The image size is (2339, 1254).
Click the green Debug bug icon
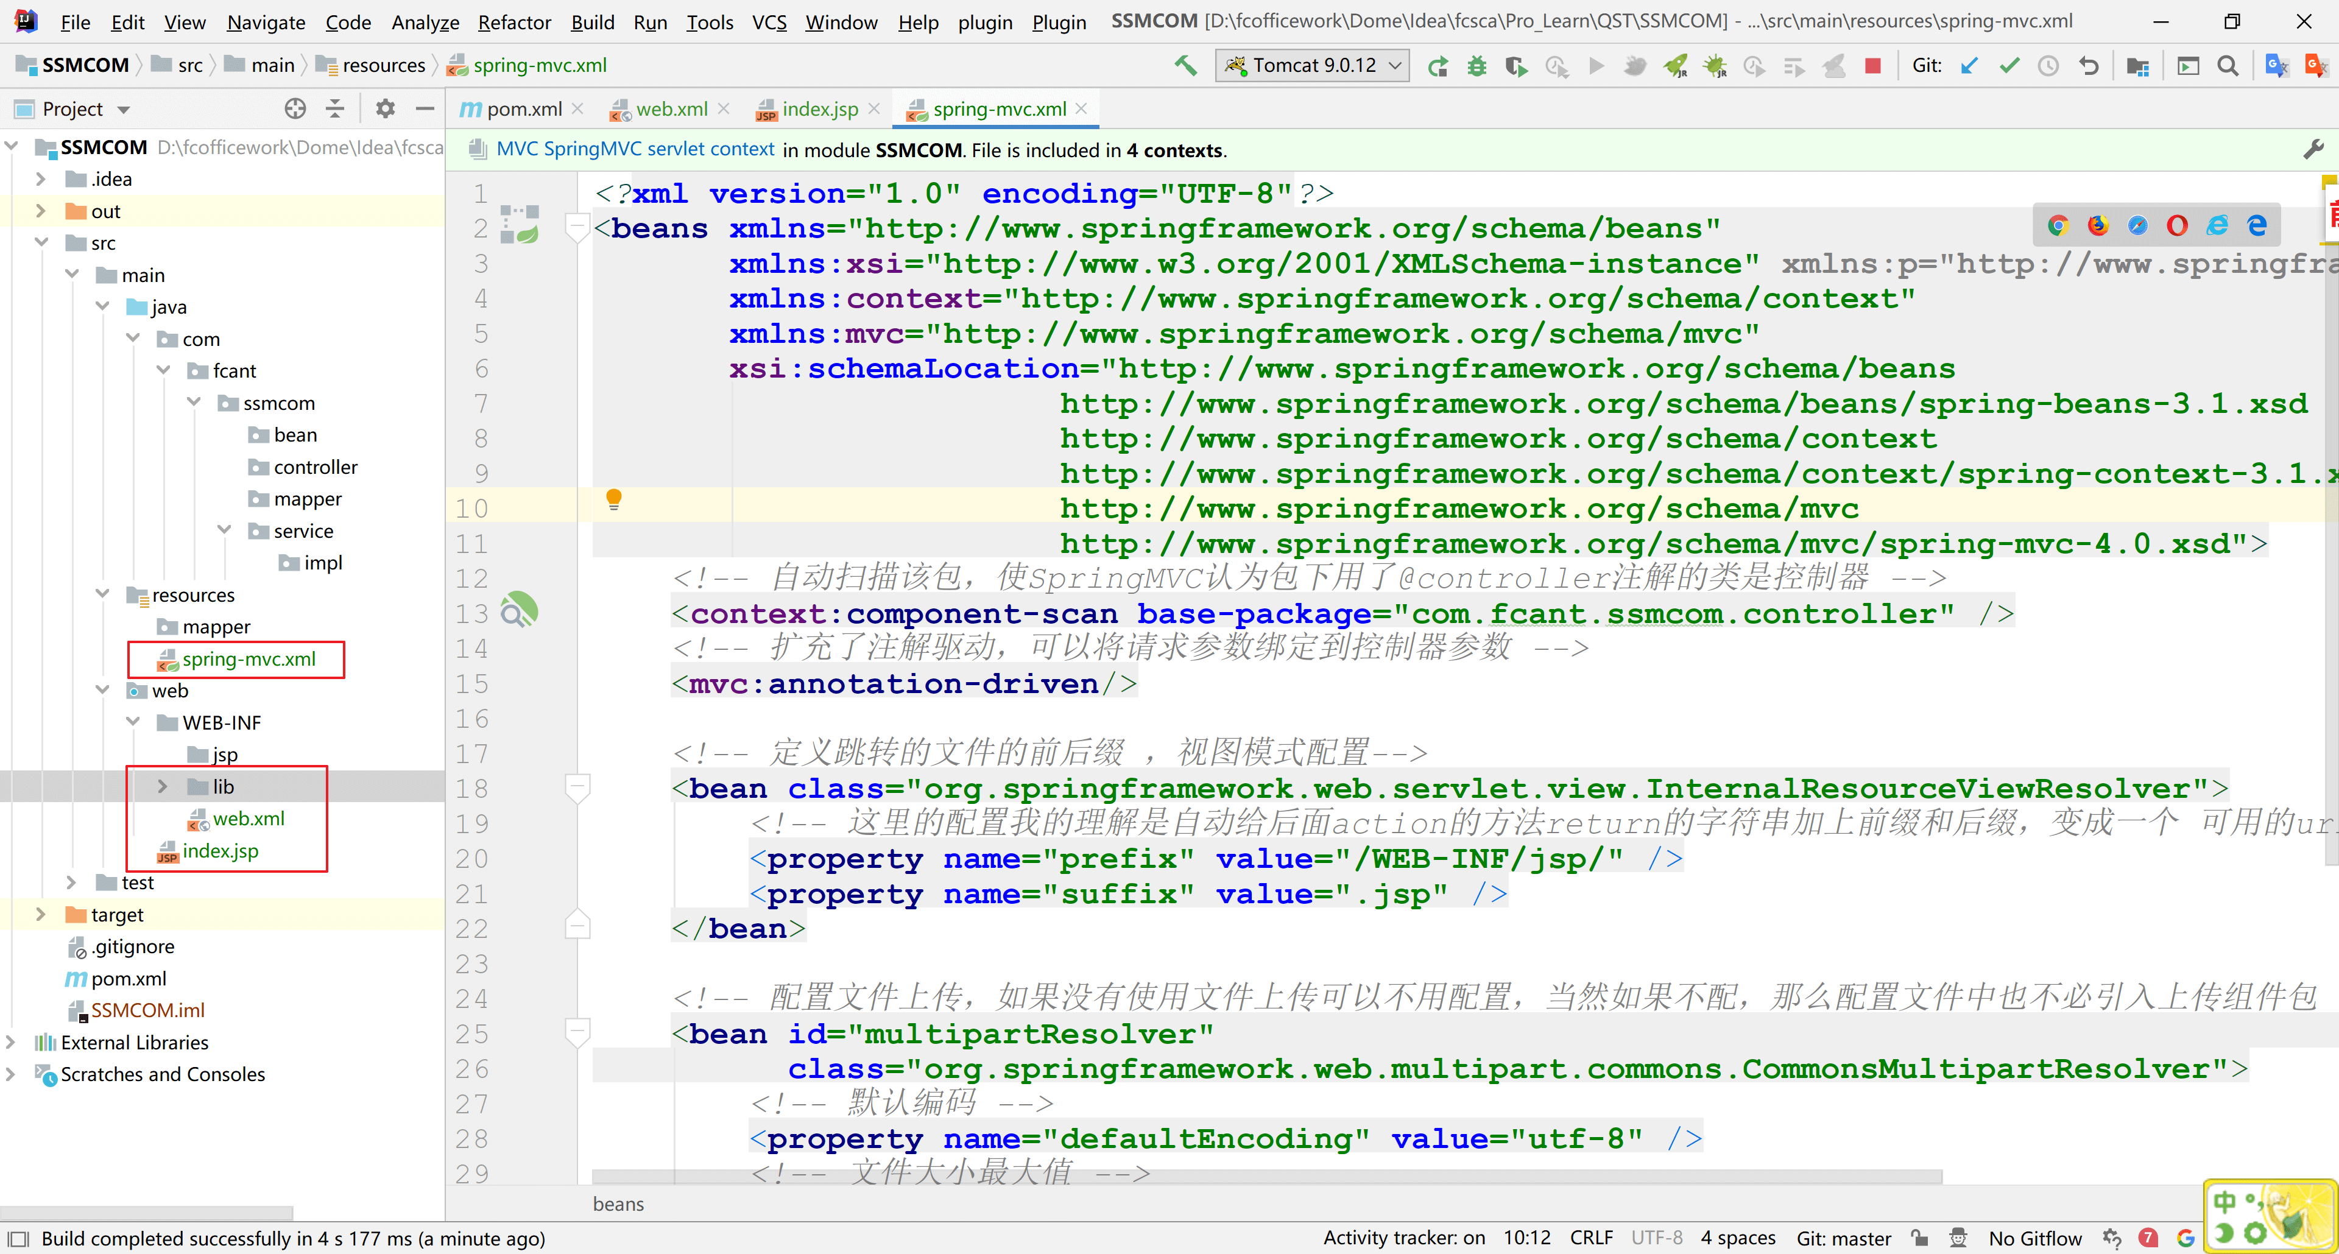[x=1476, y=65]
